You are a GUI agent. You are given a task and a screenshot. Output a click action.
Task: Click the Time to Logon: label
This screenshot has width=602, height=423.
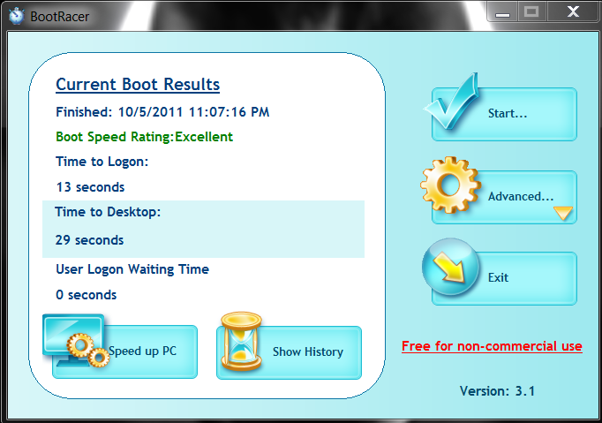tap(102, 162)
